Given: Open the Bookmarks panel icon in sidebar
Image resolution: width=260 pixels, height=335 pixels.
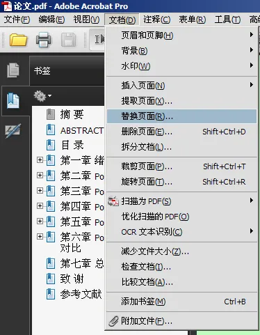Looking at the screenshot, I should click(13, 101).
